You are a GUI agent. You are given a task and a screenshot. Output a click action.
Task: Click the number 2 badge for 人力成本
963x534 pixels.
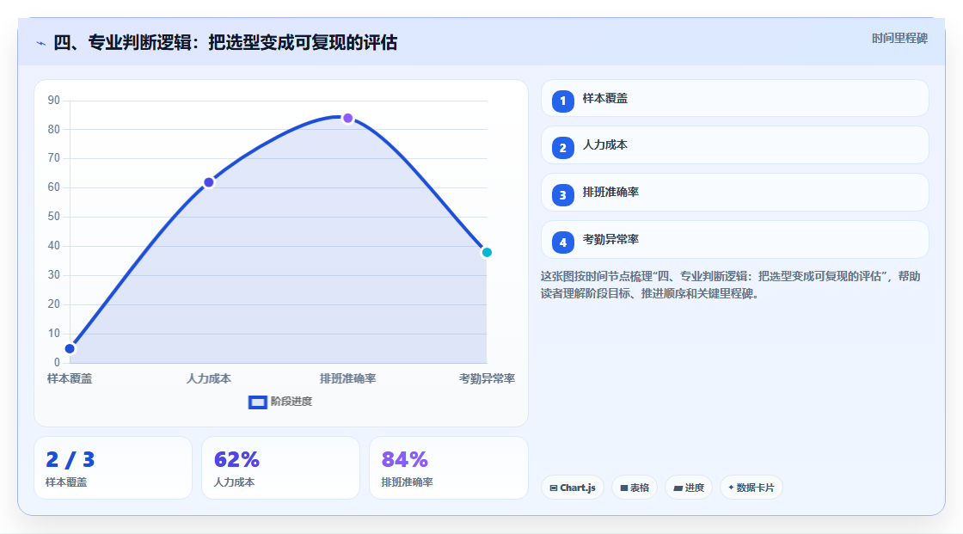[562, 148]
